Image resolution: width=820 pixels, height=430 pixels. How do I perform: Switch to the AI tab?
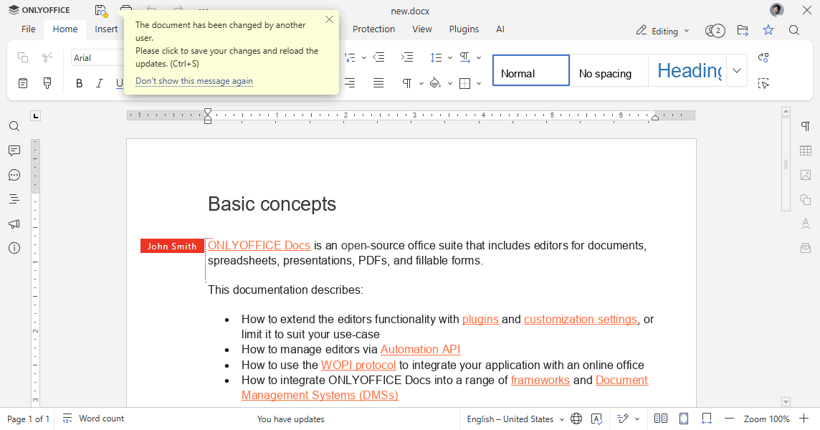click(x=500, y=29)
